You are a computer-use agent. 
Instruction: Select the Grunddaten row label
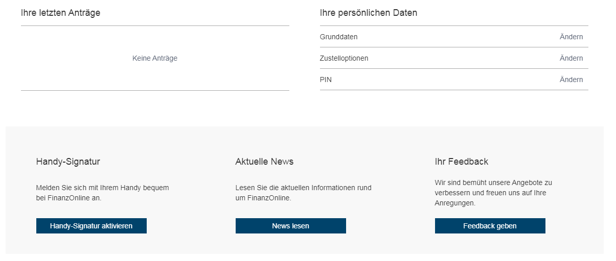click(339, 37)
